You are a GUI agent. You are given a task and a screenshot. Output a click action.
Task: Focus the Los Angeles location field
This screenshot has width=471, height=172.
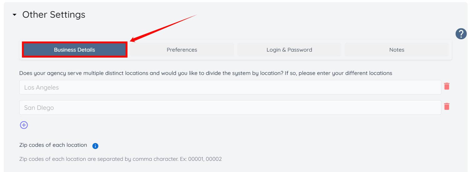coord(230,87)
